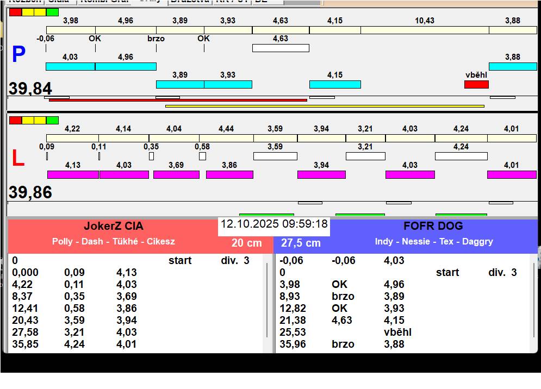Click the small box under 0,58
The image size is (541, 389).
pyautogui.click(x=202, y=156)
